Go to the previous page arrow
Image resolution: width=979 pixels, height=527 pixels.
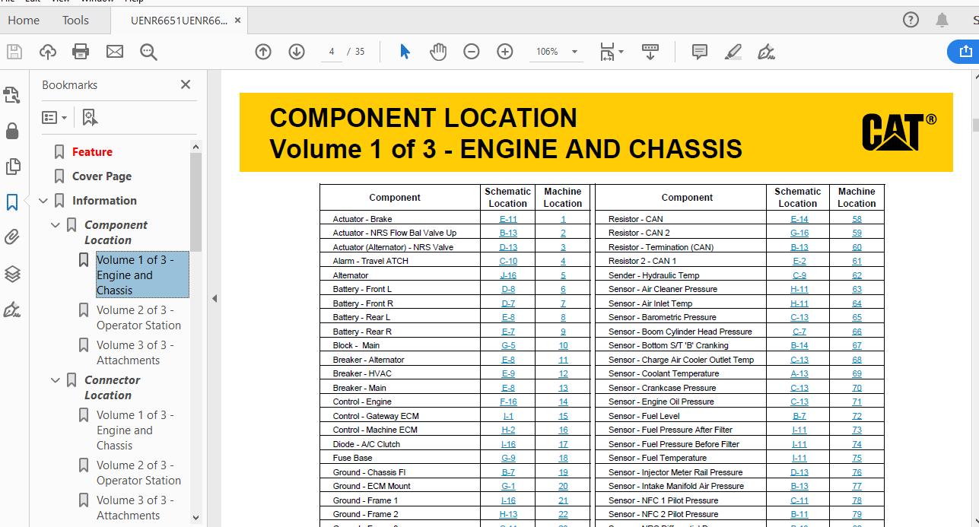coord(263,52)
